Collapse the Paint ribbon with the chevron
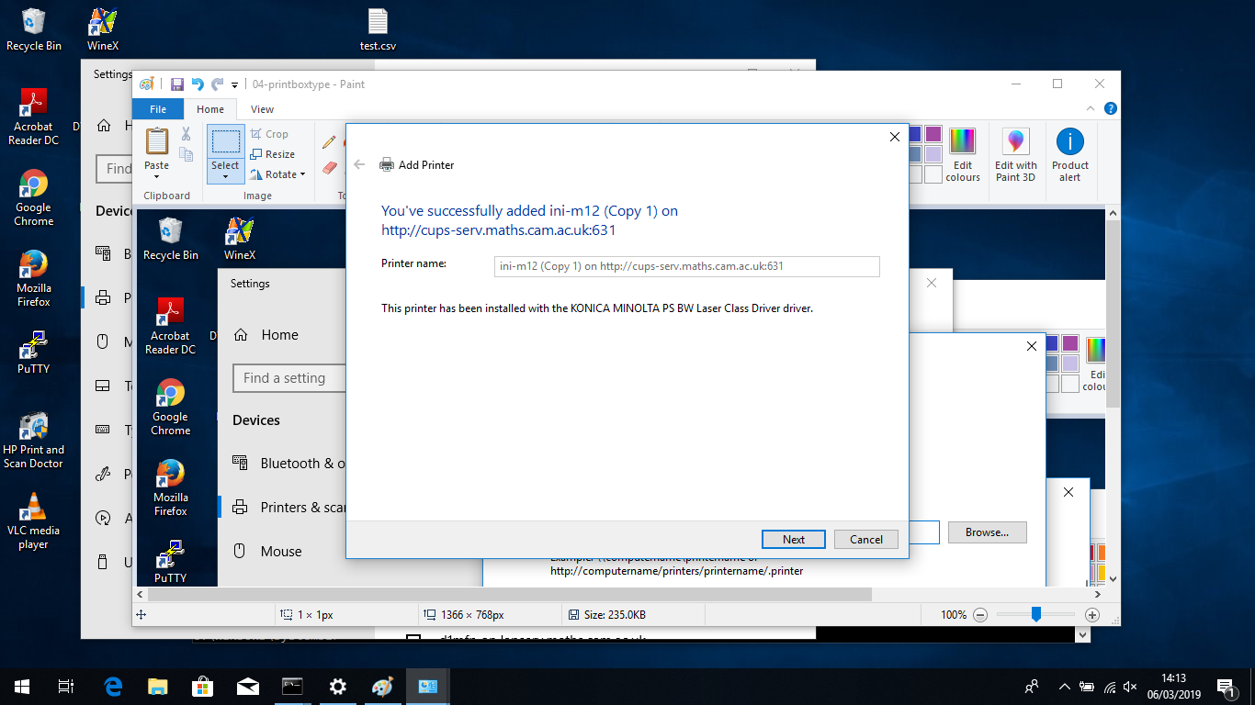Screen dimensions: 1255x705 pos(1093,108)
